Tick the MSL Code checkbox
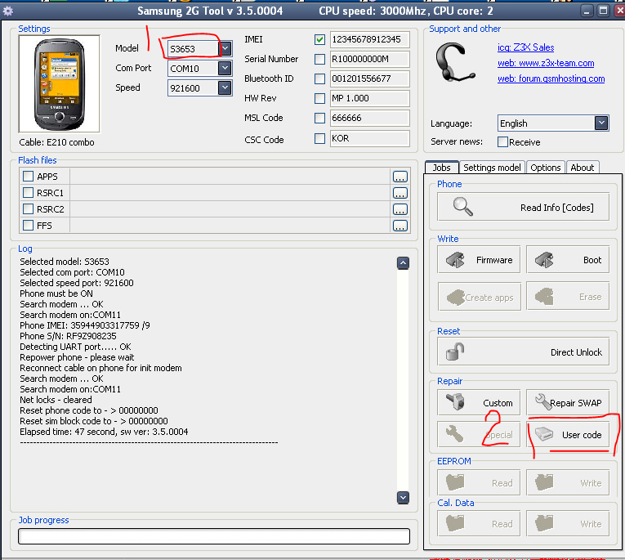 pyautogui.click(x=319, y=118)
